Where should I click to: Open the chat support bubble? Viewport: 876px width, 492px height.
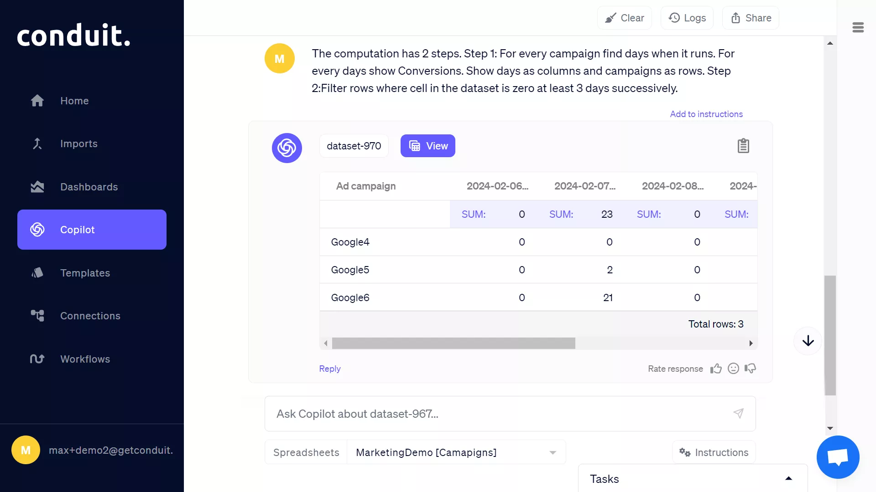pyautogui.click(x=838, y=457)
